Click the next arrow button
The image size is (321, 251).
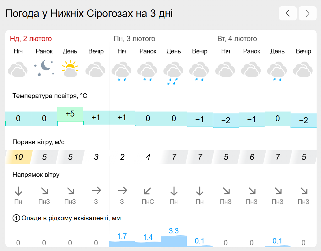[x=307, y=13]
